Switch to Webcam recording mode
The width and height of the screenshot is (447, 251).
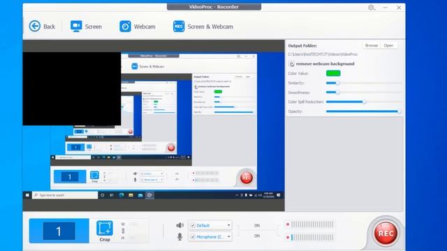tap(137, 26)
